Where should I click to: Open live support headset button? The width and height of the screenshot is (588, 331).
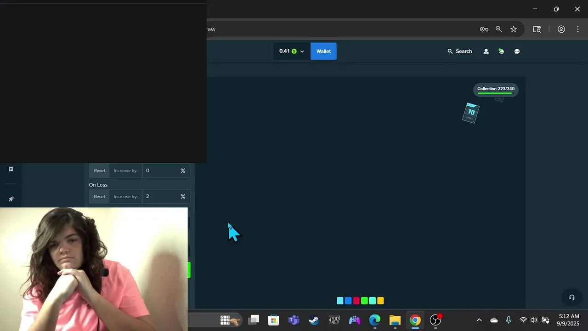point(572,297)
